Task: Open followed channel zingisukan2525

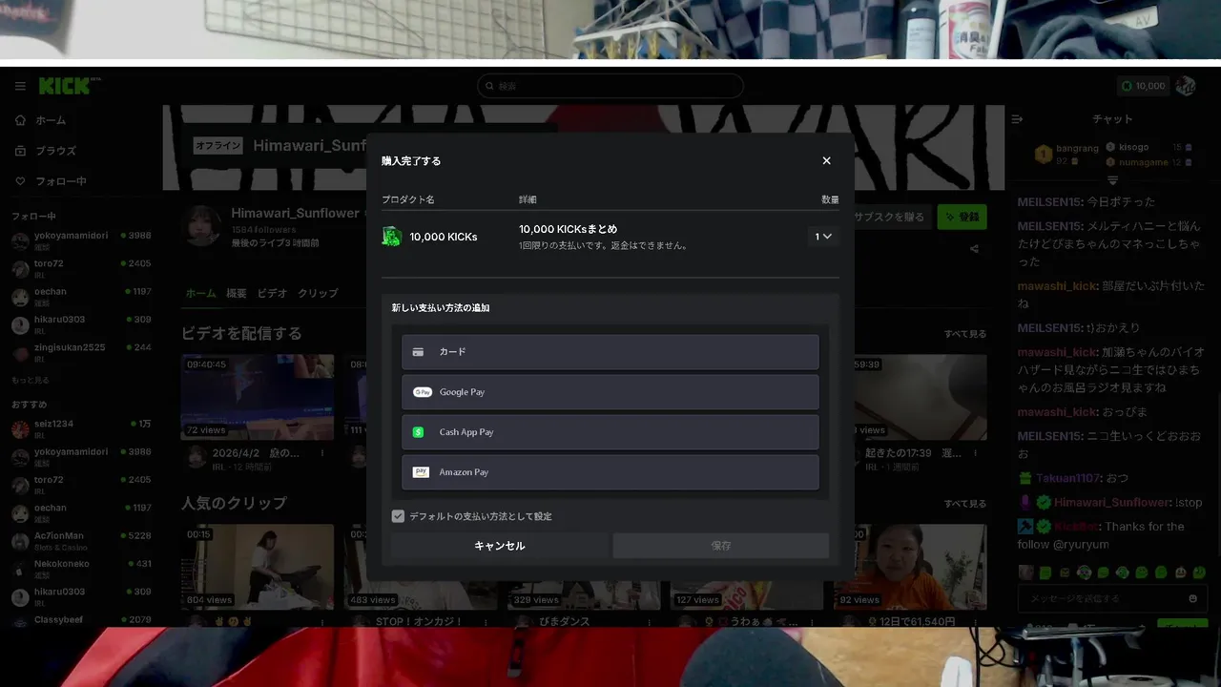Action: point(81,352)
